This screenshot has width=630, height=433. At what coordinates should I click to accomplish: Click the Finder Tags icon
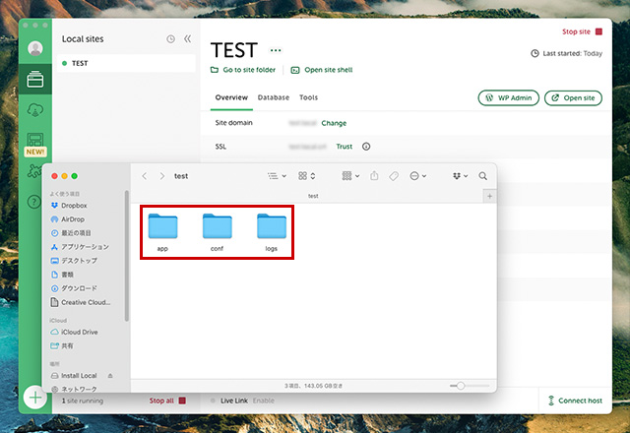(x=394, y=176)
